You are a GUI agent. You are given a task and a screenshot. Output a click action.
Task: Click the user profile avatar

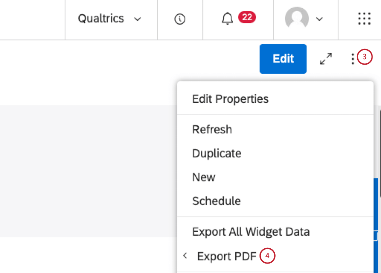(x=297, y=19)
